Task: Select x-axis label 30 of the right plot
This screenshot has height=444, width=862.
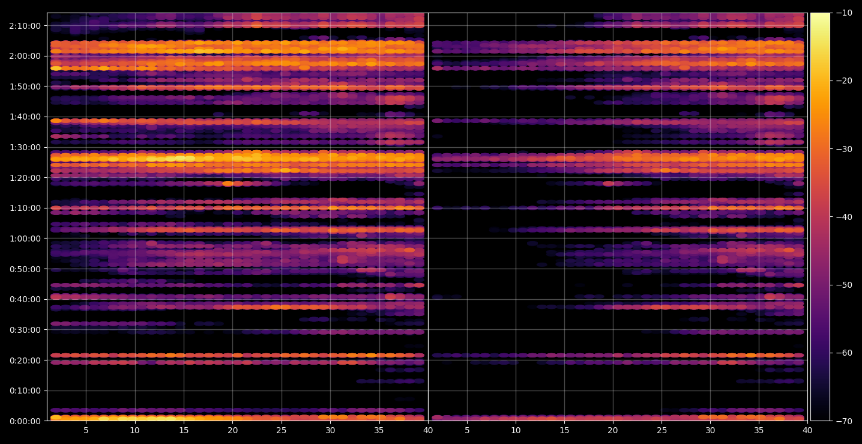Action: [x=710, y=431]
